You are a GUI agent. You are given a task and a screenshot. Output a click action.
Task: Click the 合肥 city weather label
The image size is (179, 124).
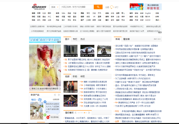pos(107,7)
